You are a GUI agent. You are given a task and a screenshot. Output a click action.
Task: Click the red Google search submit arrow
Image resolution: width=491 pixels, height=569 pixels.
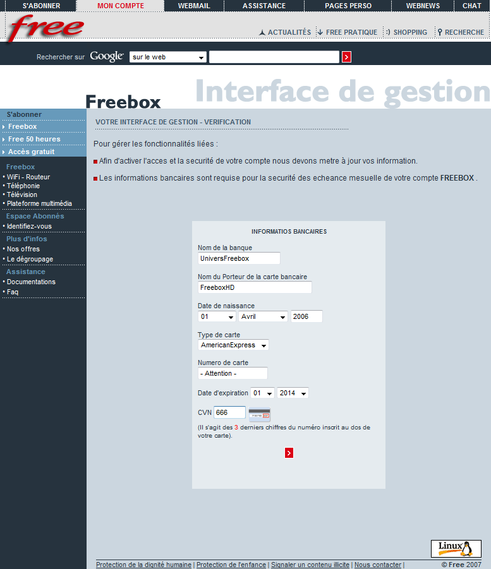tap(346, 57)
